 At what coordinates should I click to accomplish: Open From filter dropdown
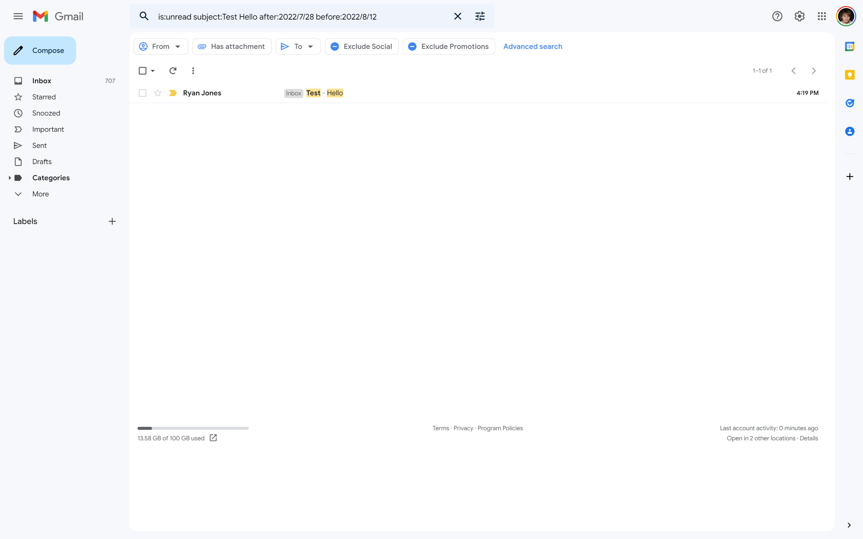[161, 47]
